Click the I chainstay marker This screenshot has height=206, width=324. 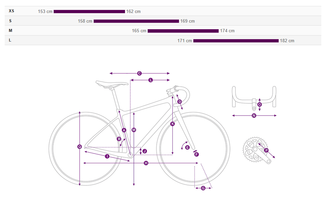point(107,156)
